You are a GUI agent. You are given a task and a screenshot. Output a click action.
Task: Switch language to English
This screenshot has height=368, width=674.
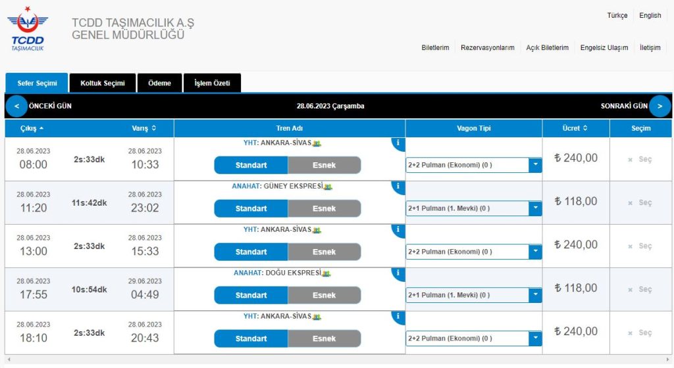pos(650,15)
